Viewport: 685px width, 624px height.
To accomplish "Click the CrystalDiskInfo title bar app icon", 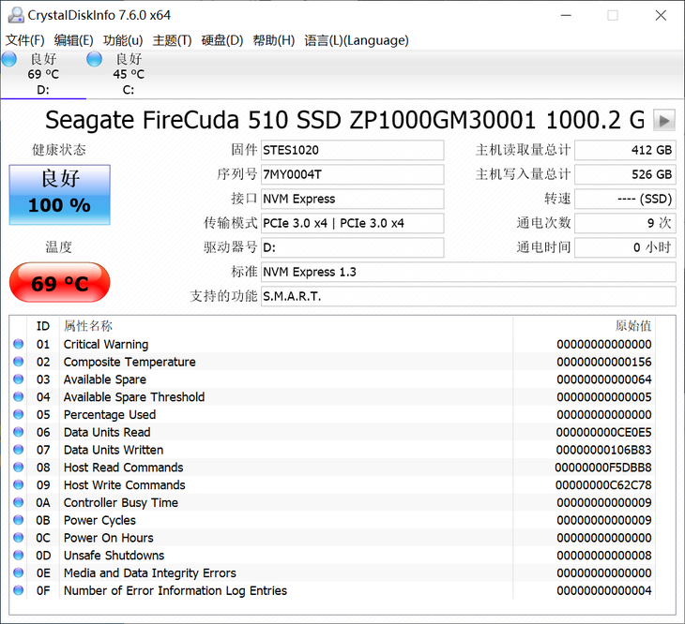I will click(x=16, y=15).
